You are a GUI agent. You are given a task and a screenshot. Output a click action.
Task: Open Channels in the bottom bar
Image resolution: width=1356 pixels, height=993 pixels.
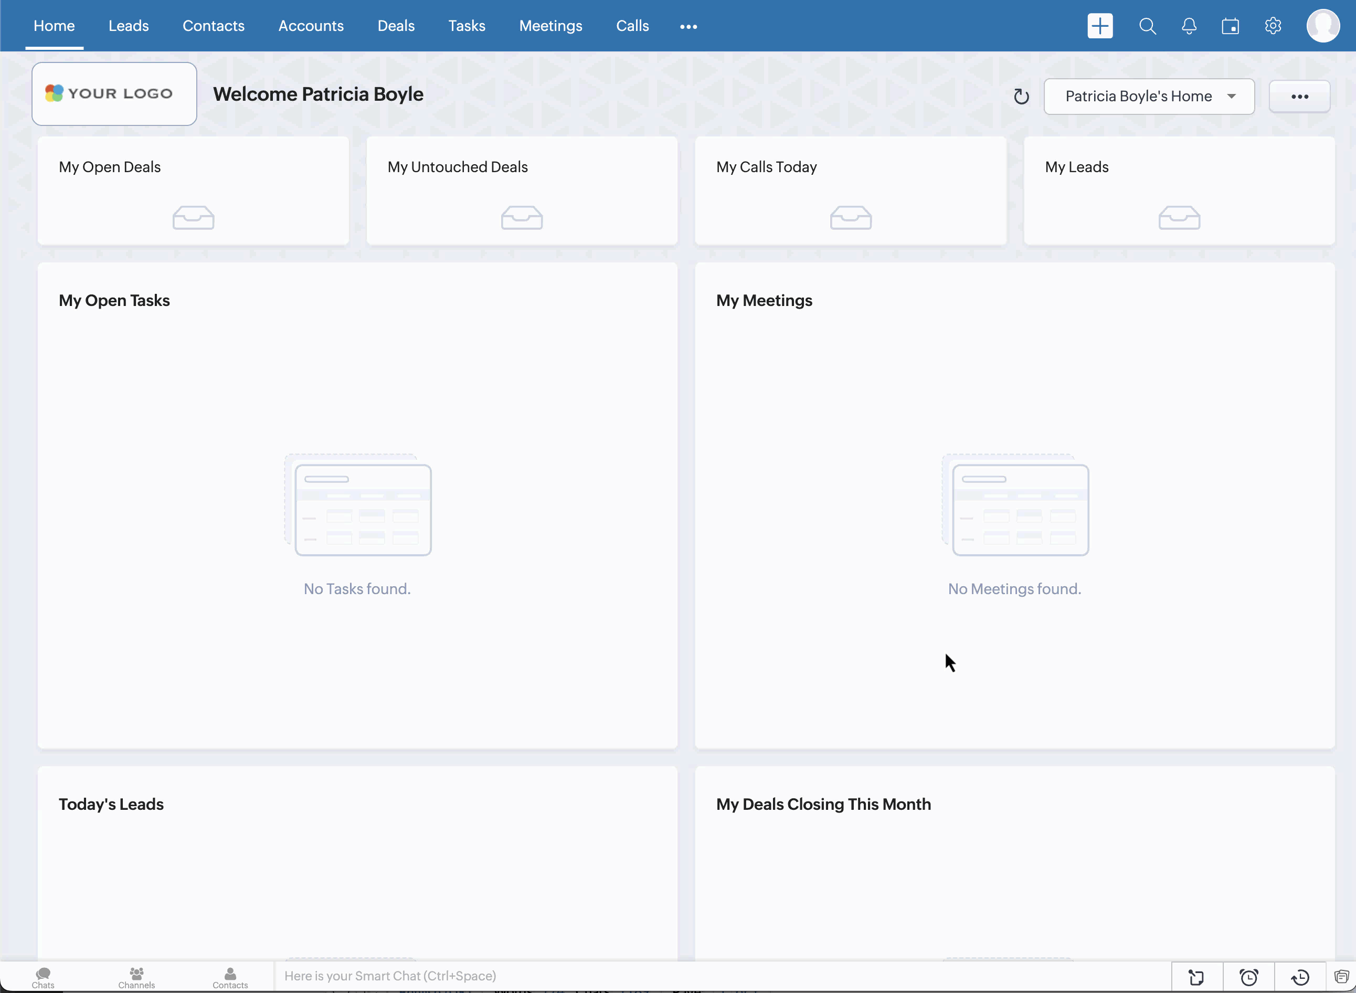pos(136,977)
